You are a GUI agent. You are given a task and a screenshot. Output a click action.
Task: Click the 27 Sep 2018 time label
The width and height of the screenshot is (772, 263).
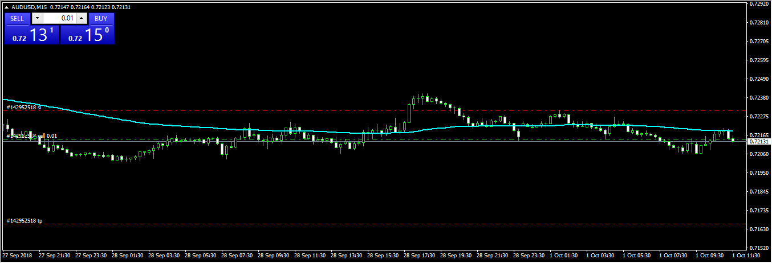(x=17, y=256)
